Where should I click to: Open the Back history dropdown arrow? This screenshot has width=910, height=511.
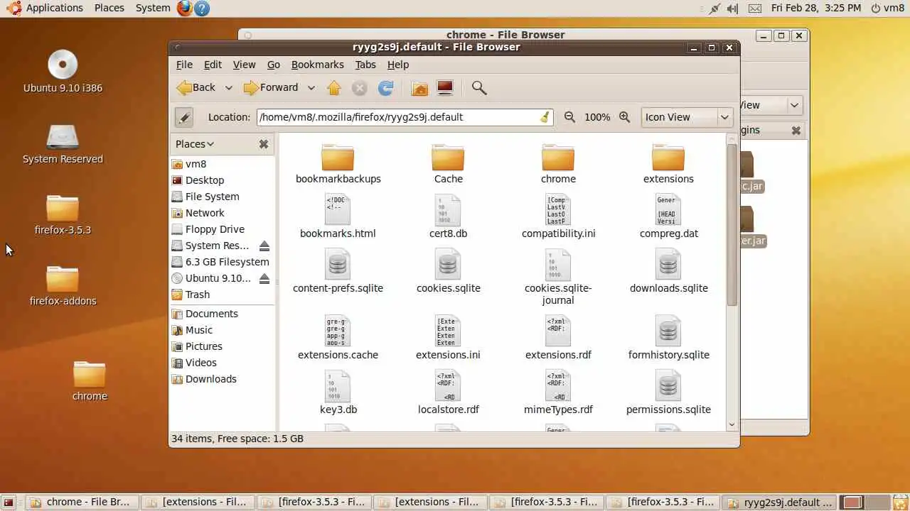click(228, 88)
